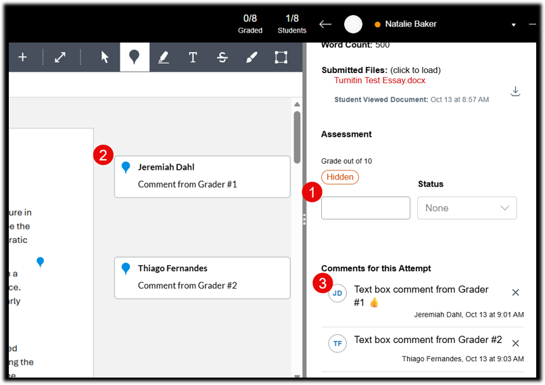Select the free text T tool
The height and width of the screenshot is (385, 545).
pos(193,57)
